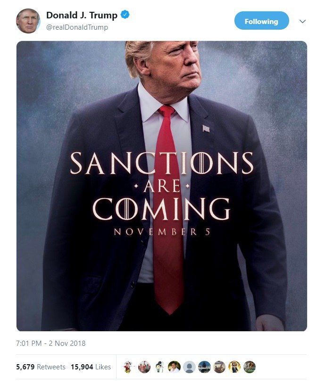325x384 pixels.
Task: Open the @realDonaldTrump handle link
Action: point(77,27)
